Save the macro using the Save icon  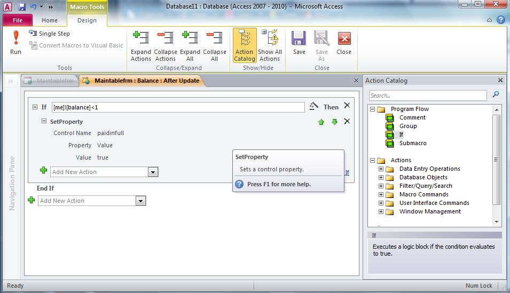tap(299, 43)
